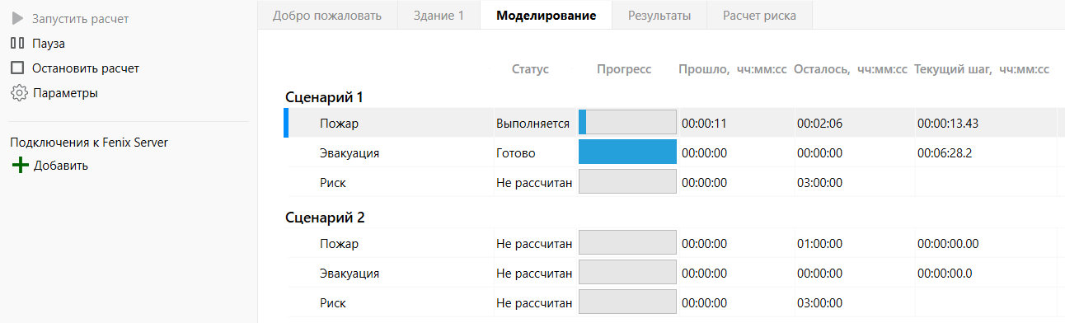This screenshot has height=323, width=1065.
Task: Click remaining time 00:02:06
Action: 819,123
